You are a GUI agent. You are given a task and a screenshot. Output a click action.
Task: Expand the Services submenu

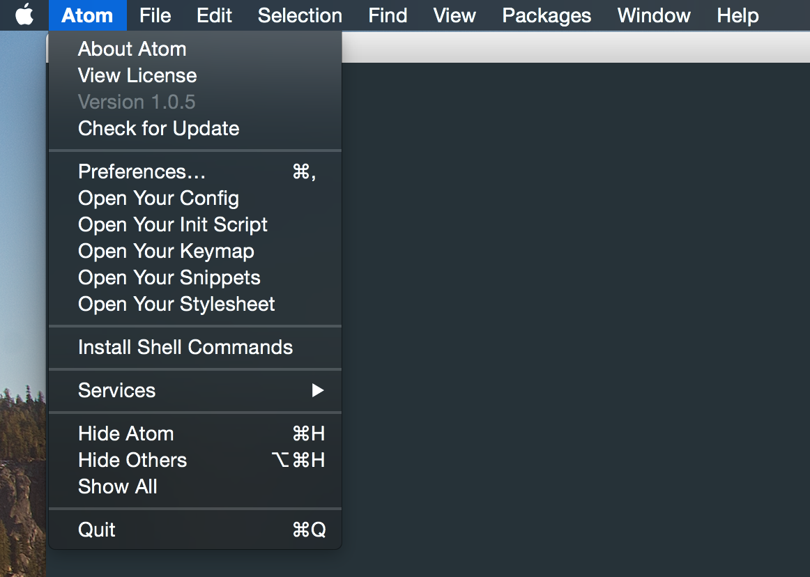195,390
